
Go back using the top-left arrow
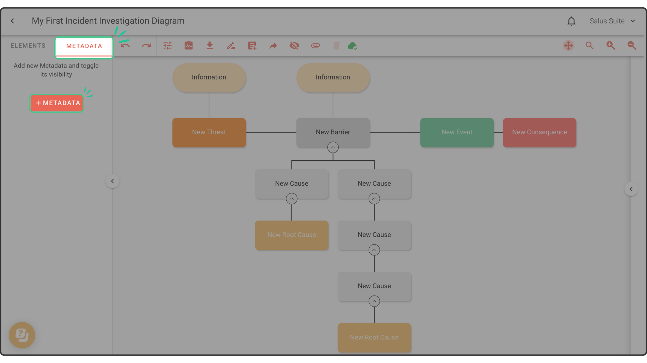click(12, 21)
